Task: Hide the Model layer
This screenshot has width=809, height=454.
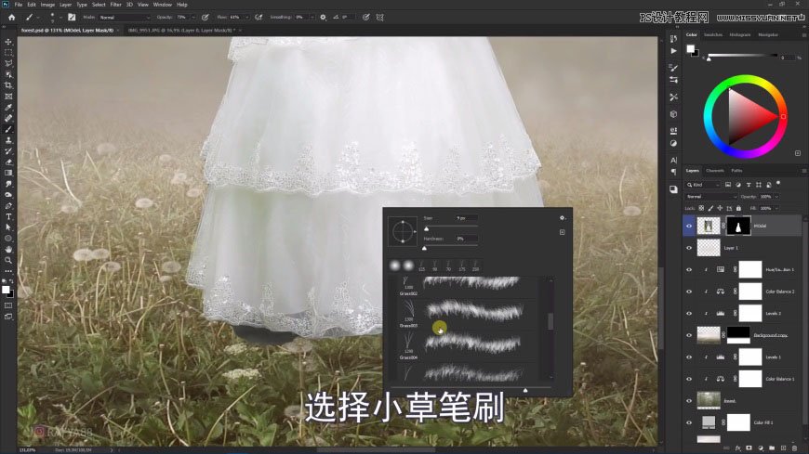Action: [689, 226]
